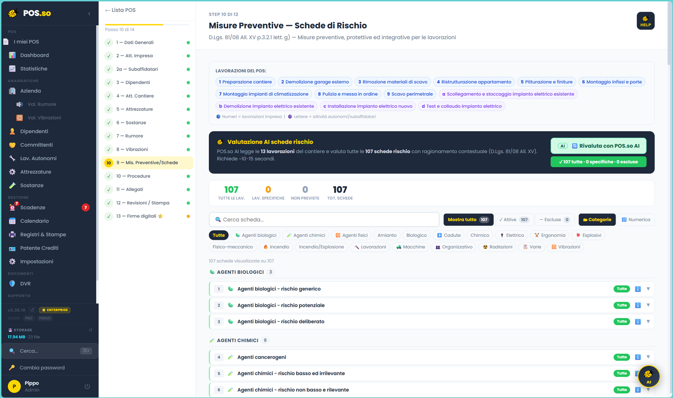The height and width of the screenshot is (398, 673).
Task: Click the Committenti handshake icon
Action: [12, 145]
